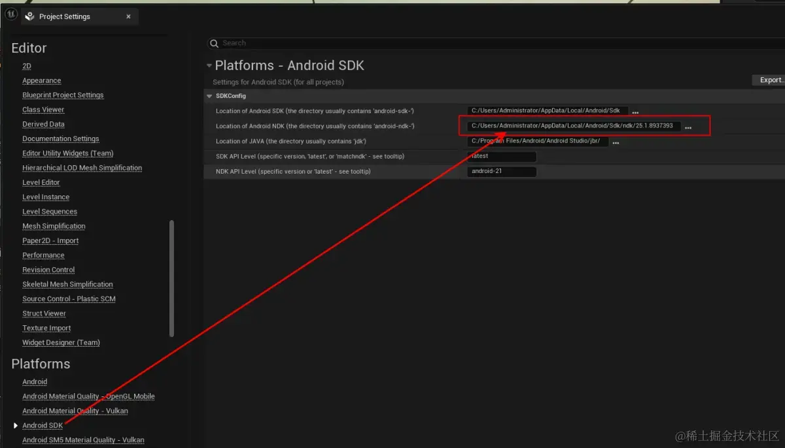
Task: Open Texture Import settings
Action: [46, 328]
